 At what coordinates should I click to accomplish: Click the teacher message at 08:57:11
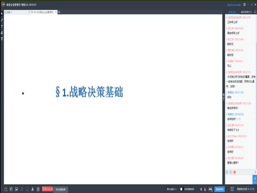coord(241,81)
